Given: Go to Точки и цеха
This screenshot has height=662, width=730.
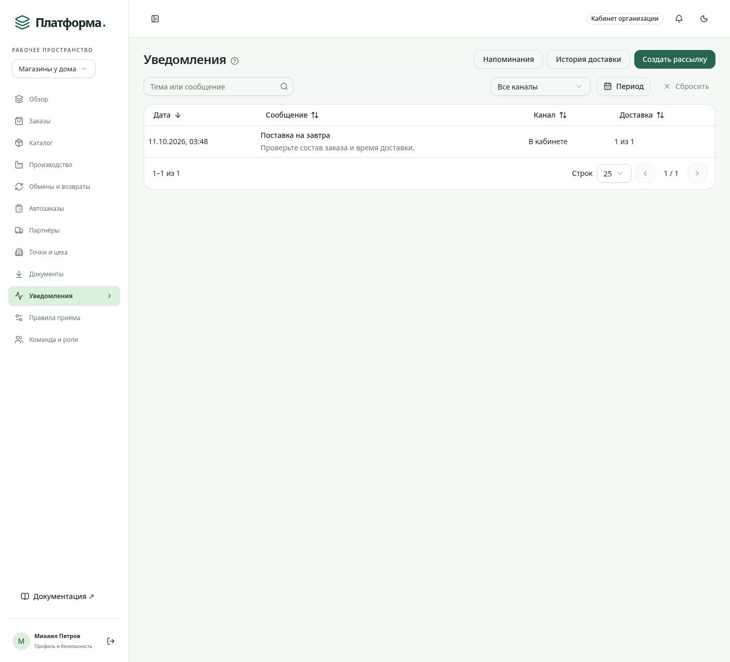Looking at the screenshot, I should (x=64, y=252).
